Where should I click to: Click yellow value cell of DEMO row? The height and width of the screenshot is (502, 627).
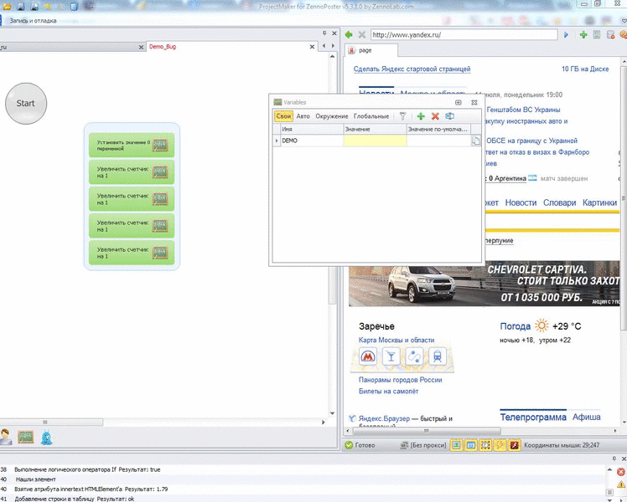[x=375, y=141]
